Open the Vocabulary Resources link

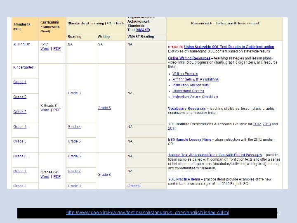[187, 109]
